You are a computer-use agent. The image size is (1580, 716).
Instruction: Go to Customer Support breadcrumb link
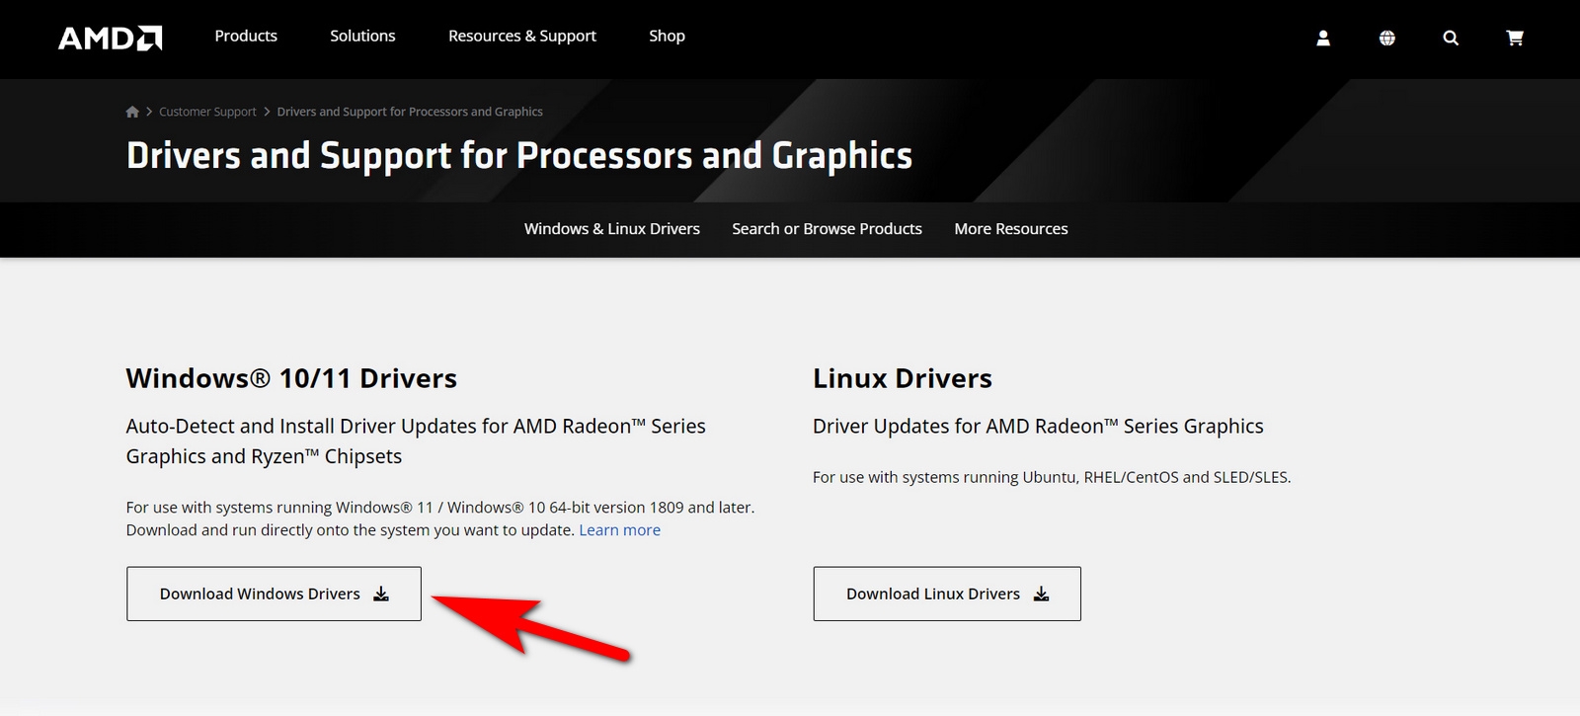point(207,111)
